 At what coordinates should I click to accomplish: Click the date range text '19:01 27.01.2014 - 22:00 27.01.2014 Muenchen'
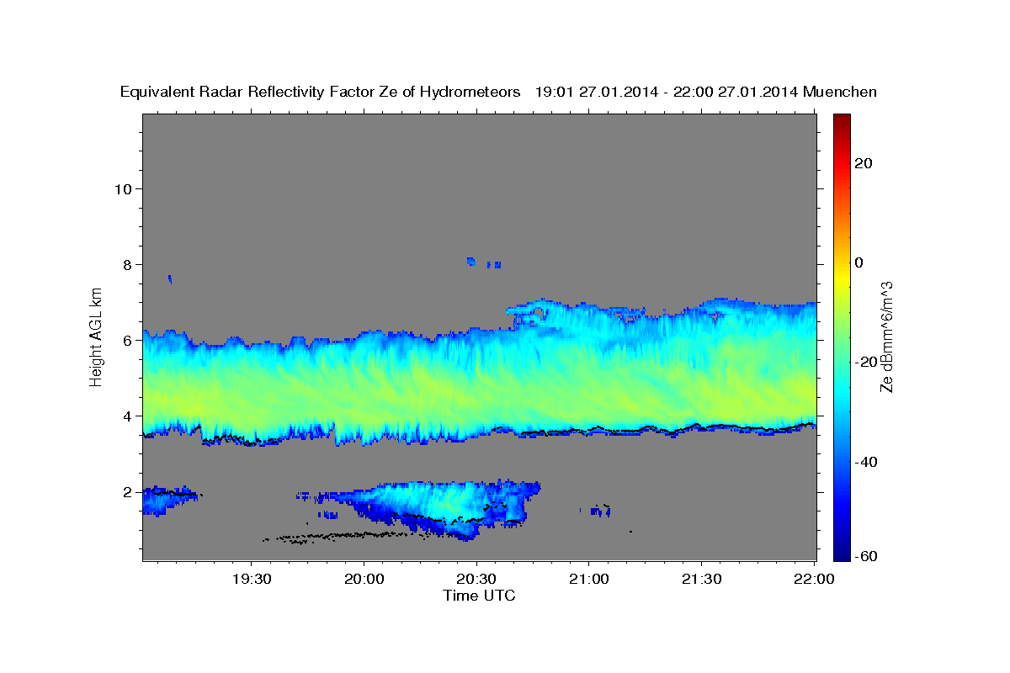pyautogui.click(x=705, y=93)
